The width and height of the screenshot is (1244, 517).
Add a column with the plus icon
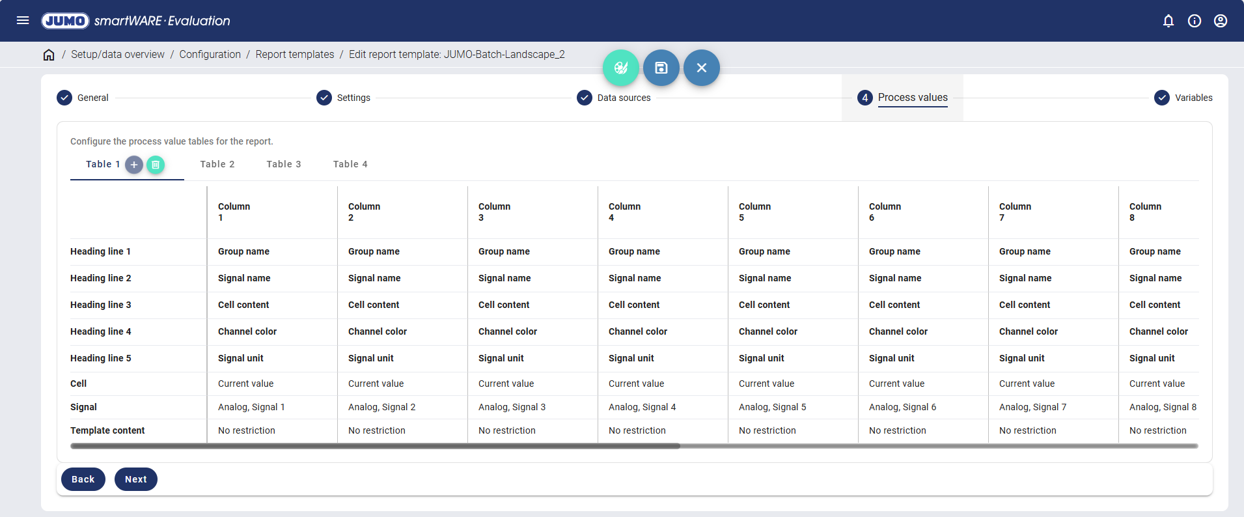[134, 165]
